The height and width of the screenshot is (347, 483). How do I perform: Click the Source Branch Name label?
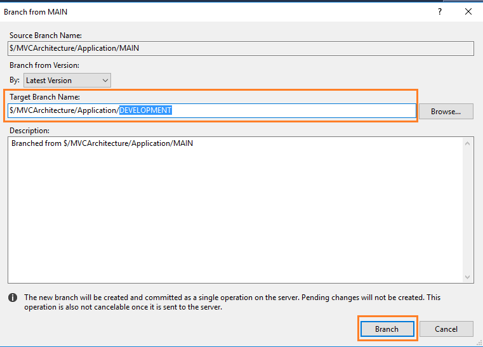coord(46,36)
